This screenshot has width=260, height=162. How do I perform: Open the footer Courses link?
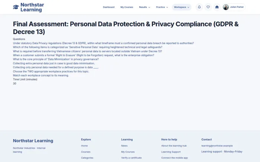[86, 152]
